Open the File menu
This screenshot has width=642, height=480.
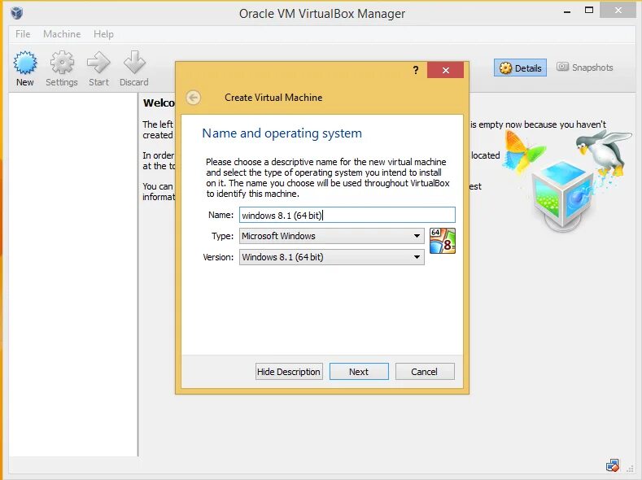[x=23, y=34]
